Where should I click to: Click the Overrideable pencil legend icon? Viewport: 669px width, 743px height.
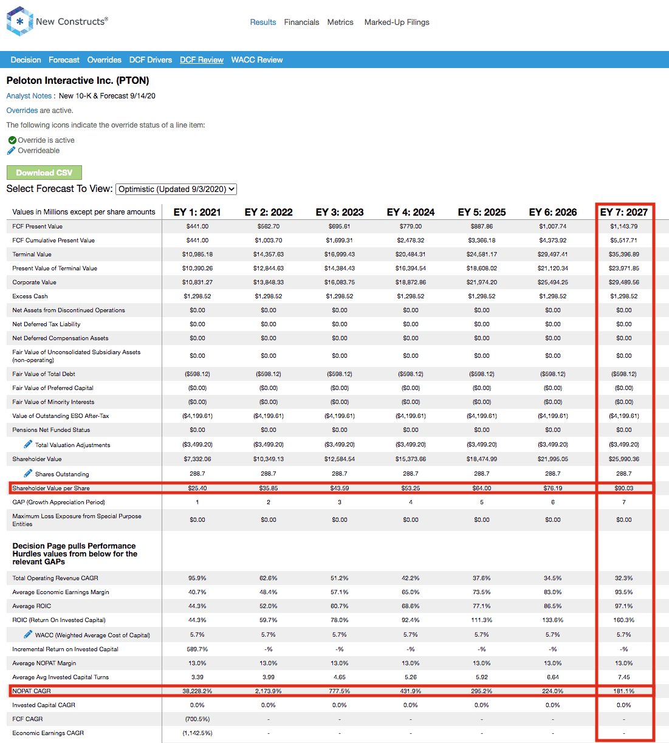point(12,151)
